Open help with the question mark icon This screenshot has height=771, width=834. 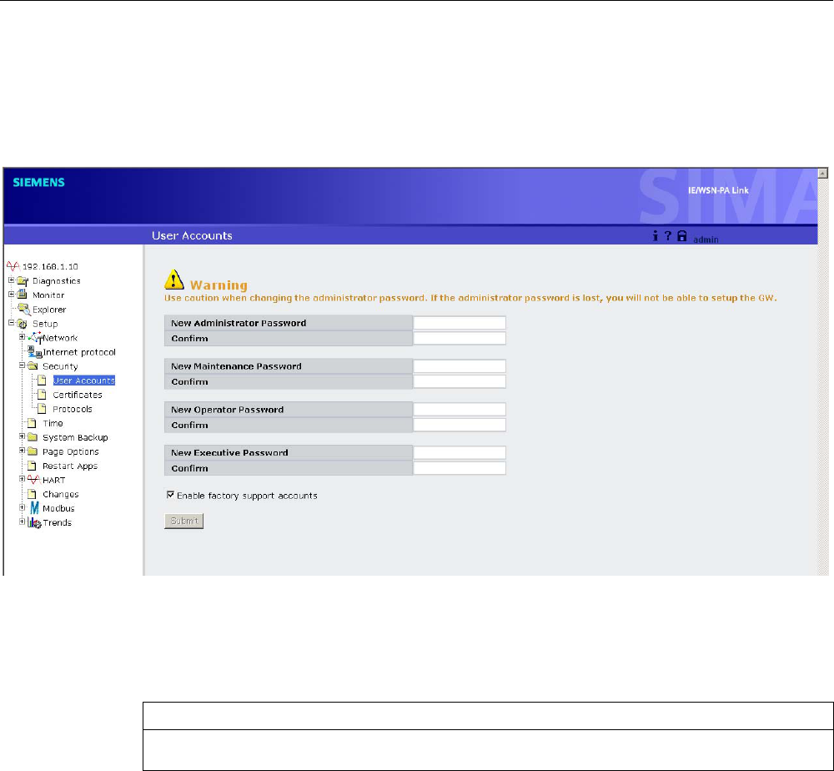pyautogui.click(x=668, y=235)
